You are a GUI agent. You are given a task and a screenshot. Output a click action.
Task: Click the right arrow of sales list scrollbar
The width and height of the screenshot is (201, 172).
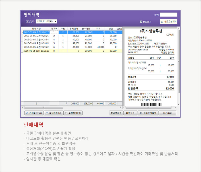(x=121, y=107)
